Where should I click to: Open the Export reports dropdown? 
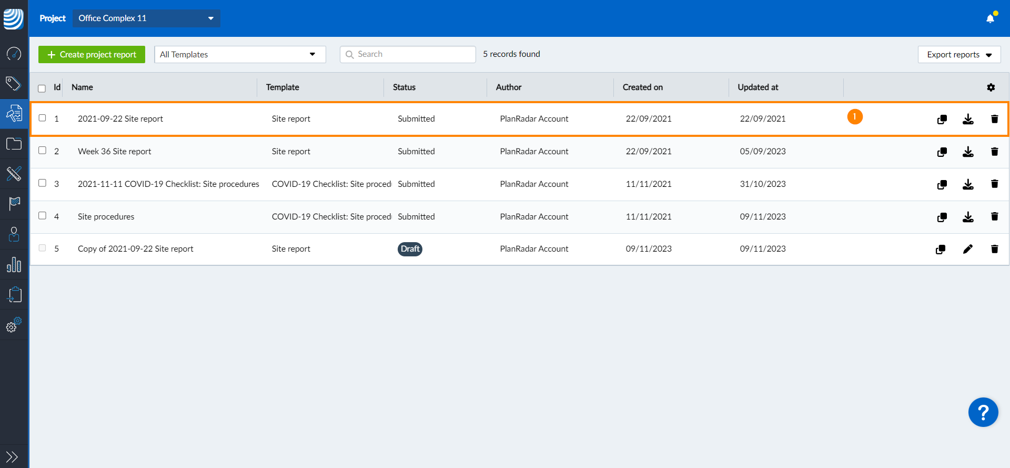958,55
